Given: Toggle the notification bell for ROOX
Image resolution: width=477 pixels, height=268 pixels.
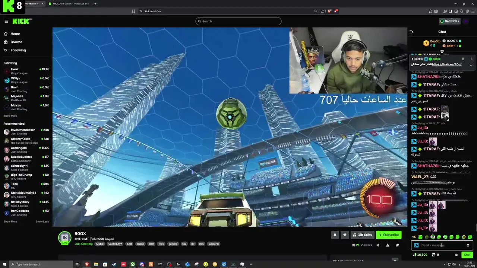Looking at the screenshot, I should 335,235.
